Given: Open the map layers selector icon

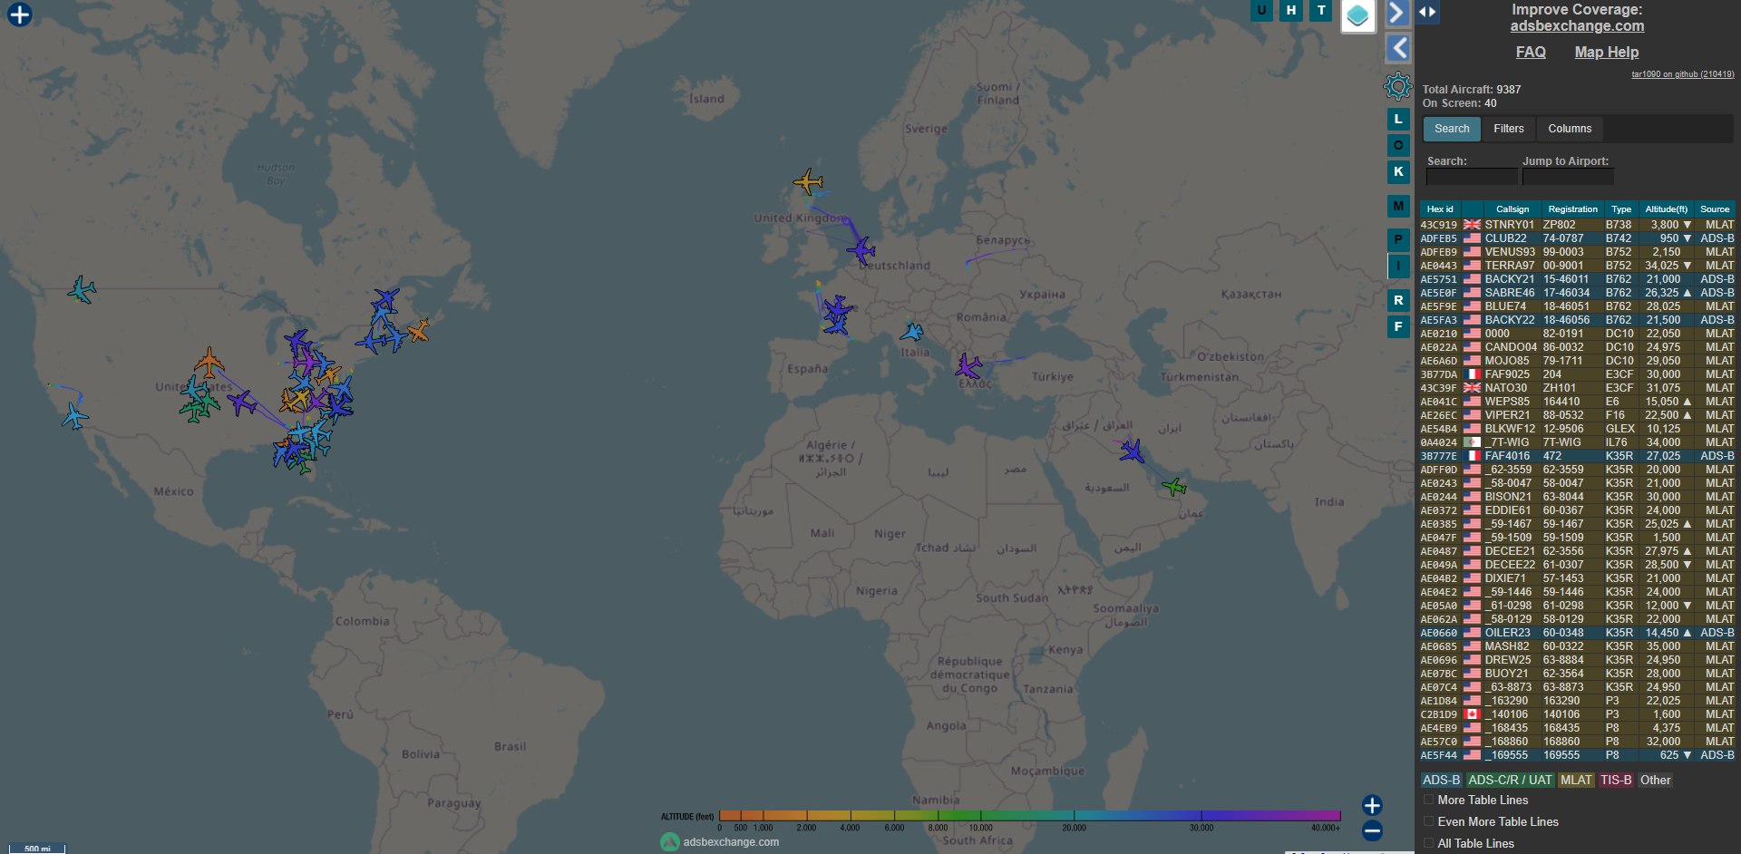Looking at the screenshot, I should [1357, 15].
